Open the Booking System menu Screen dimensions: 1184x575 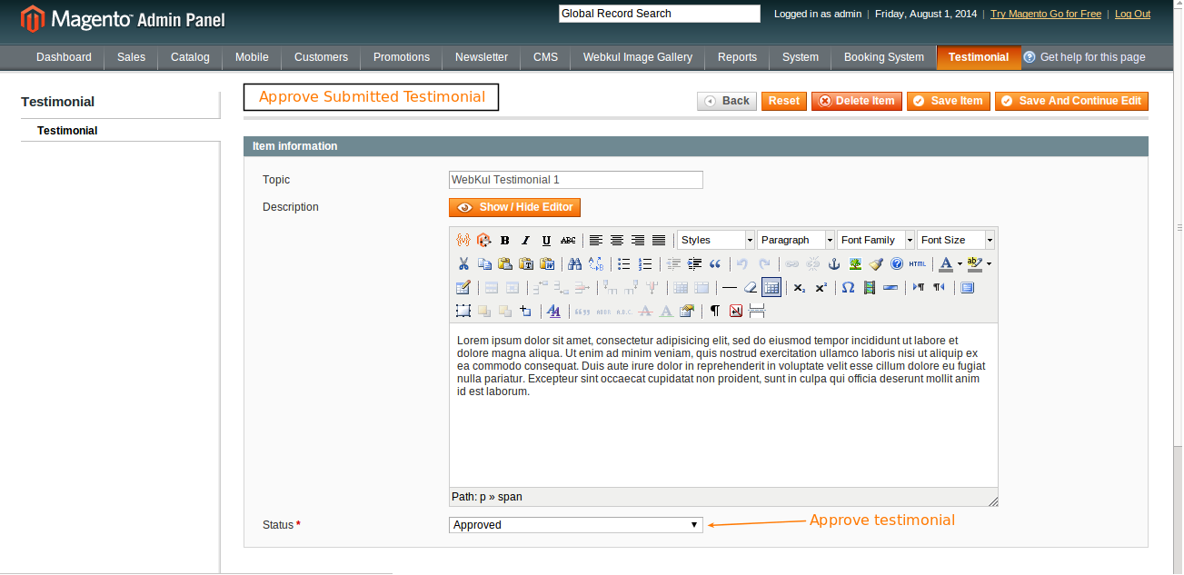point(884,57)
